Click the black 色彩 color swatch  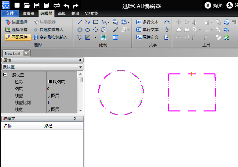click(50, 82)
